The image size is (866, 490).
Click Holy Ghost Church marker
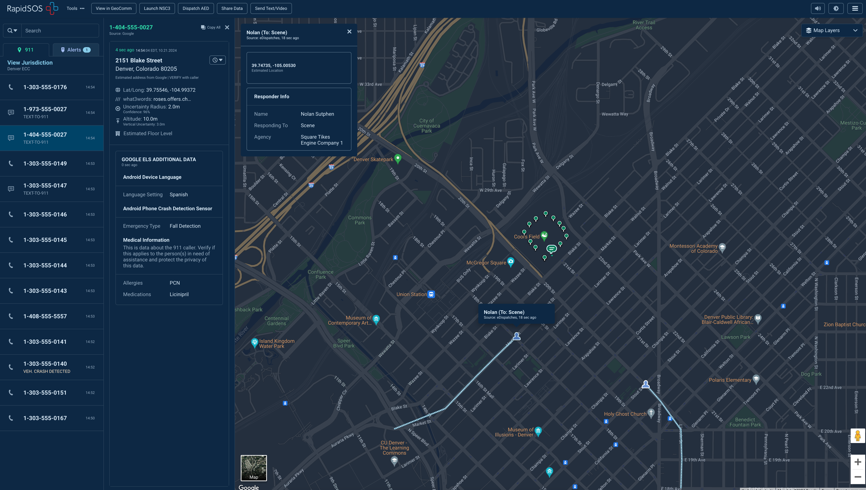[x=651, y=413]
